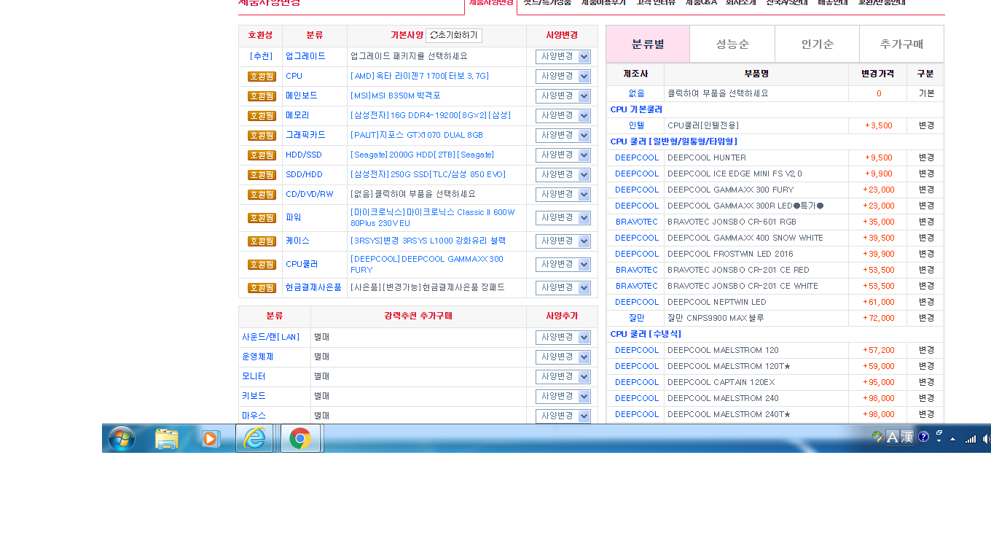991x560 pixels.
Task: Click 변경 for DEEPCOOL NEPTWIN LED
Action: 926,302
